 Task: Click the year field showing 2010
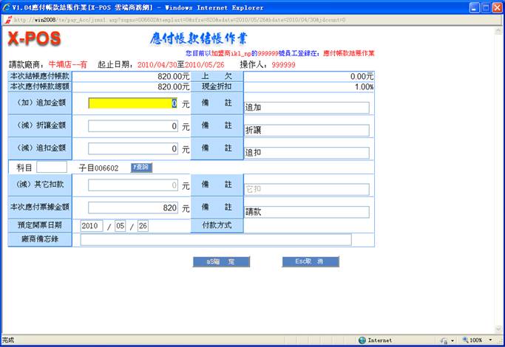(92, 226)
